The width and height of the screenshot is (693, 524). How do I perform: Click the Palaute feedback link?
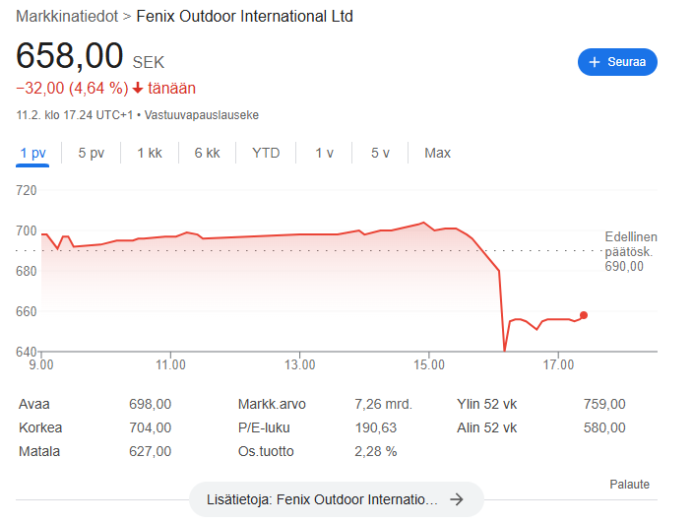point(629,485)
